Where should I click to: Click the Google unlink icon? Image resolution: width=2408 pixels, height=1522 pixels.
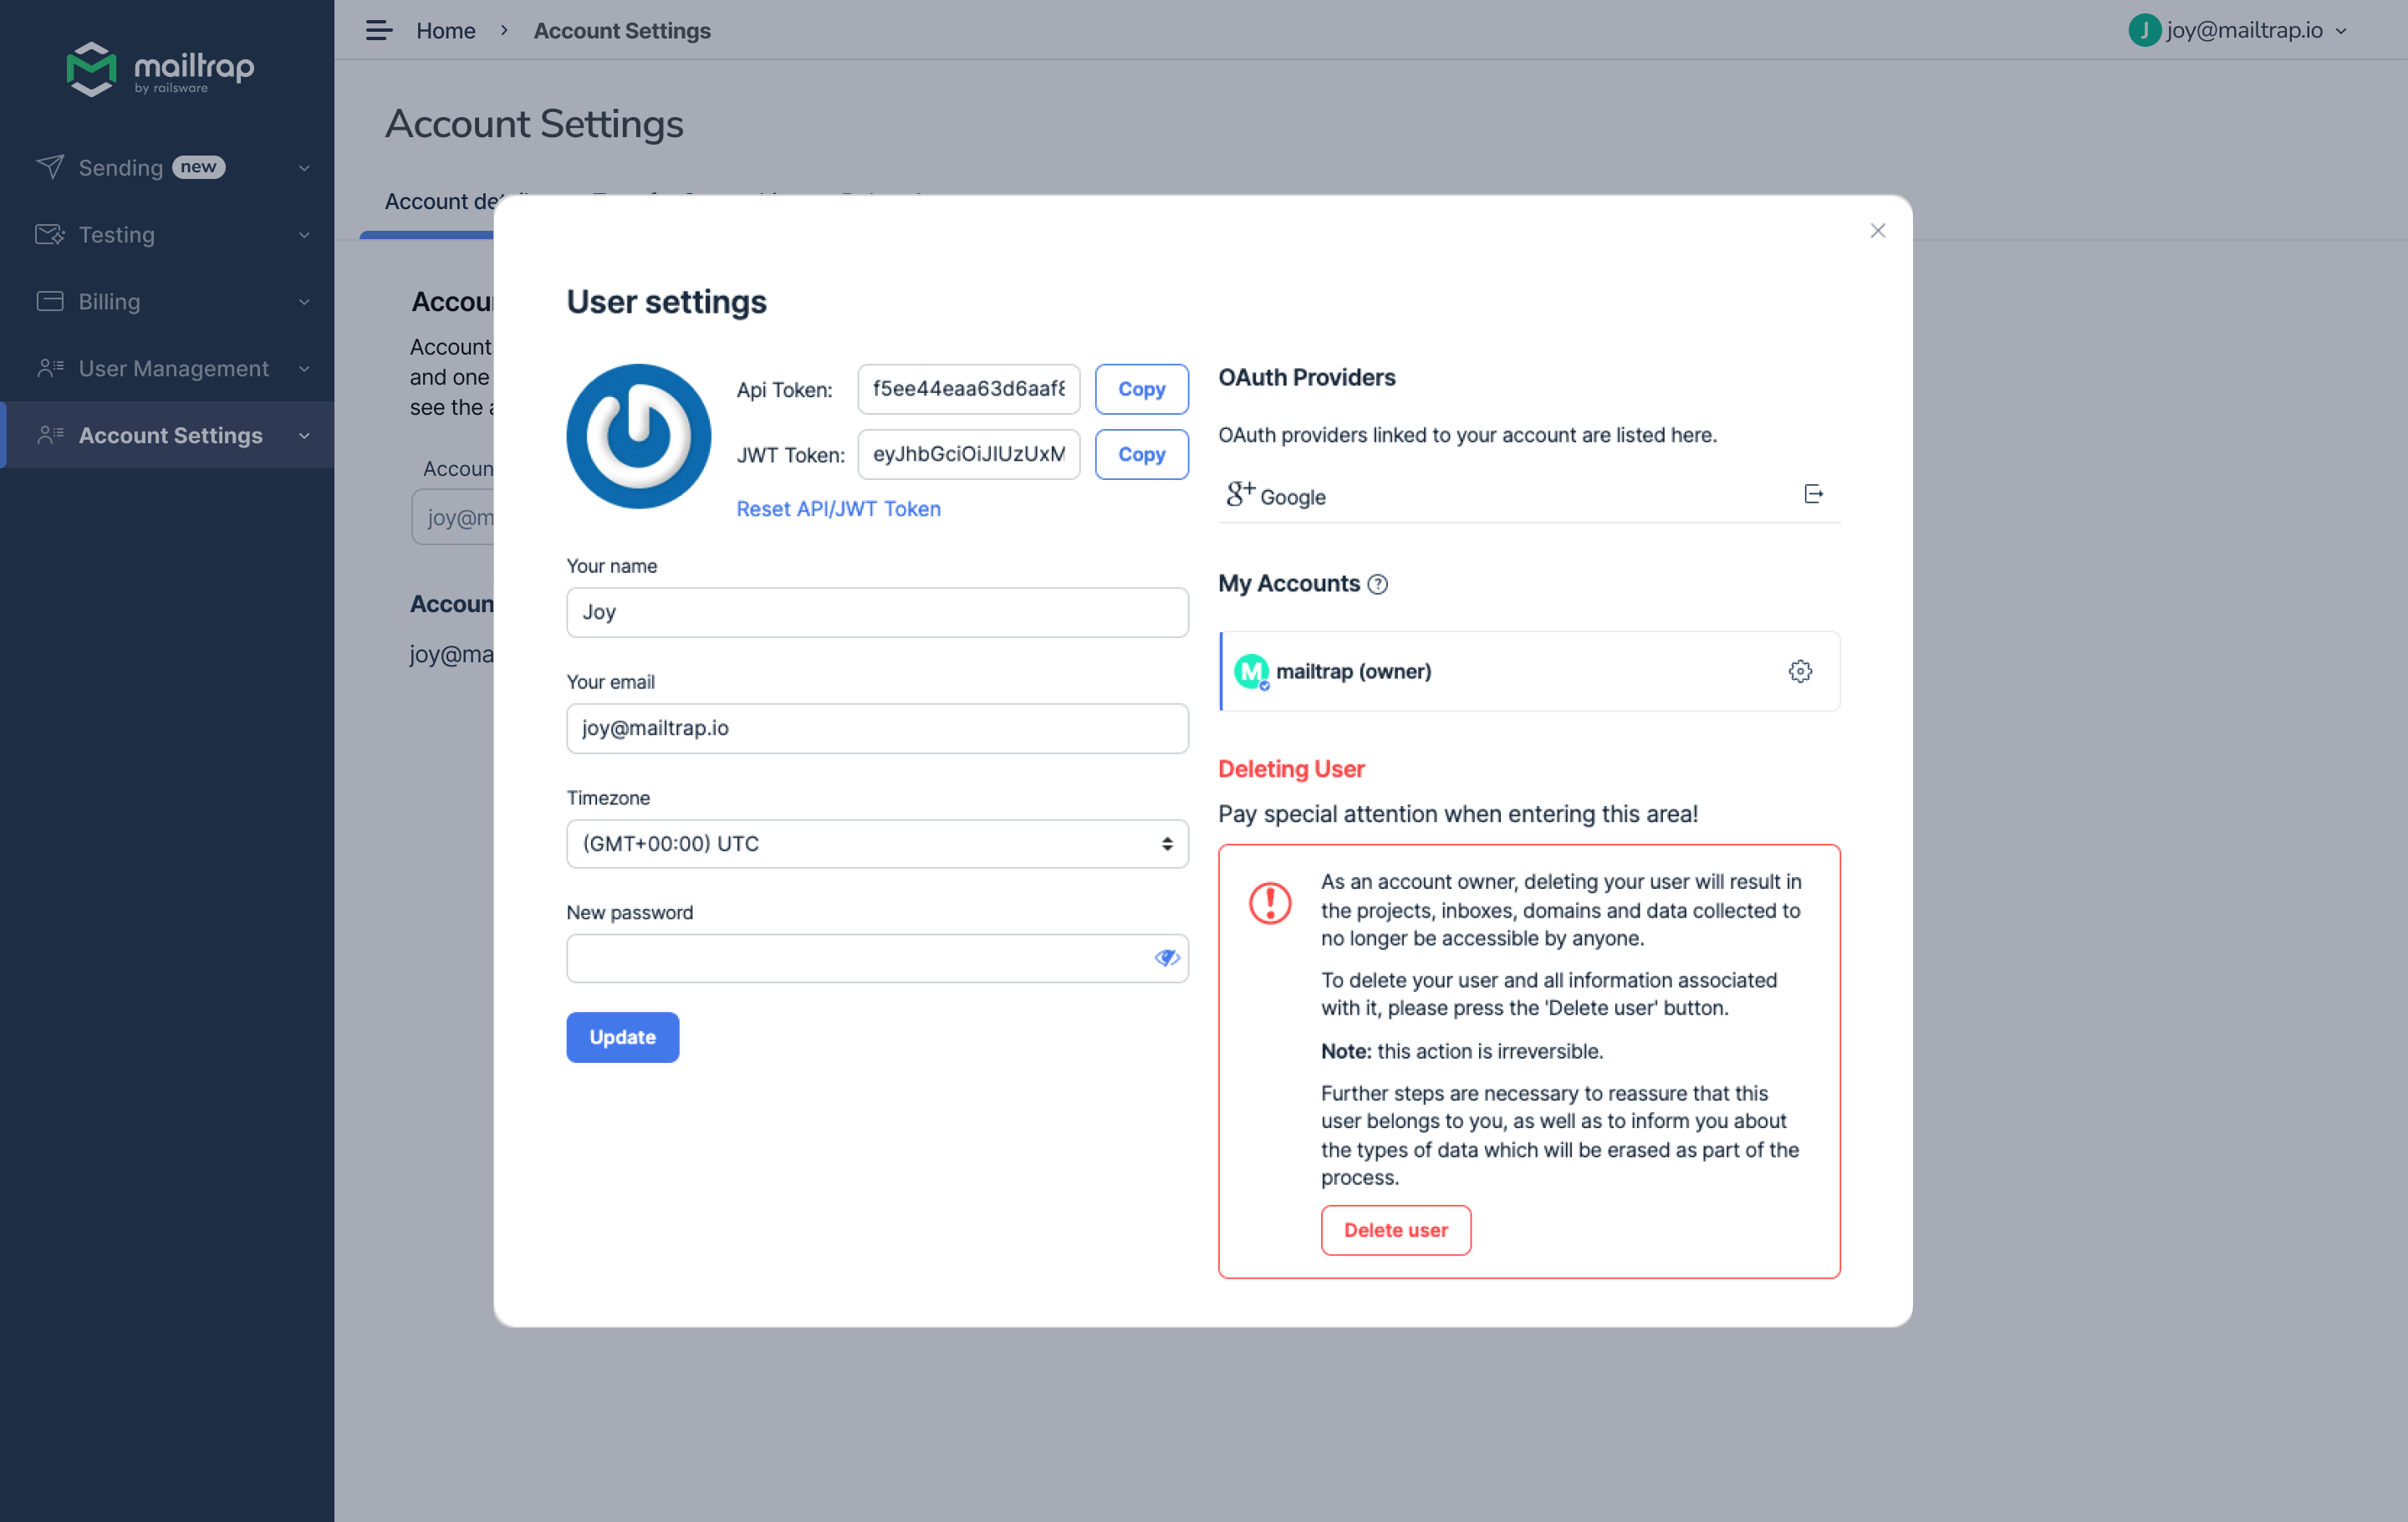pyautogui.click(x=1813, y=494)
